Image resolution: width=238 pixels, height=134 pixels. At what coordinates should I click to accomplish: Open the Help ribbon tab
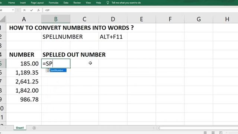[x=98, y=3]
